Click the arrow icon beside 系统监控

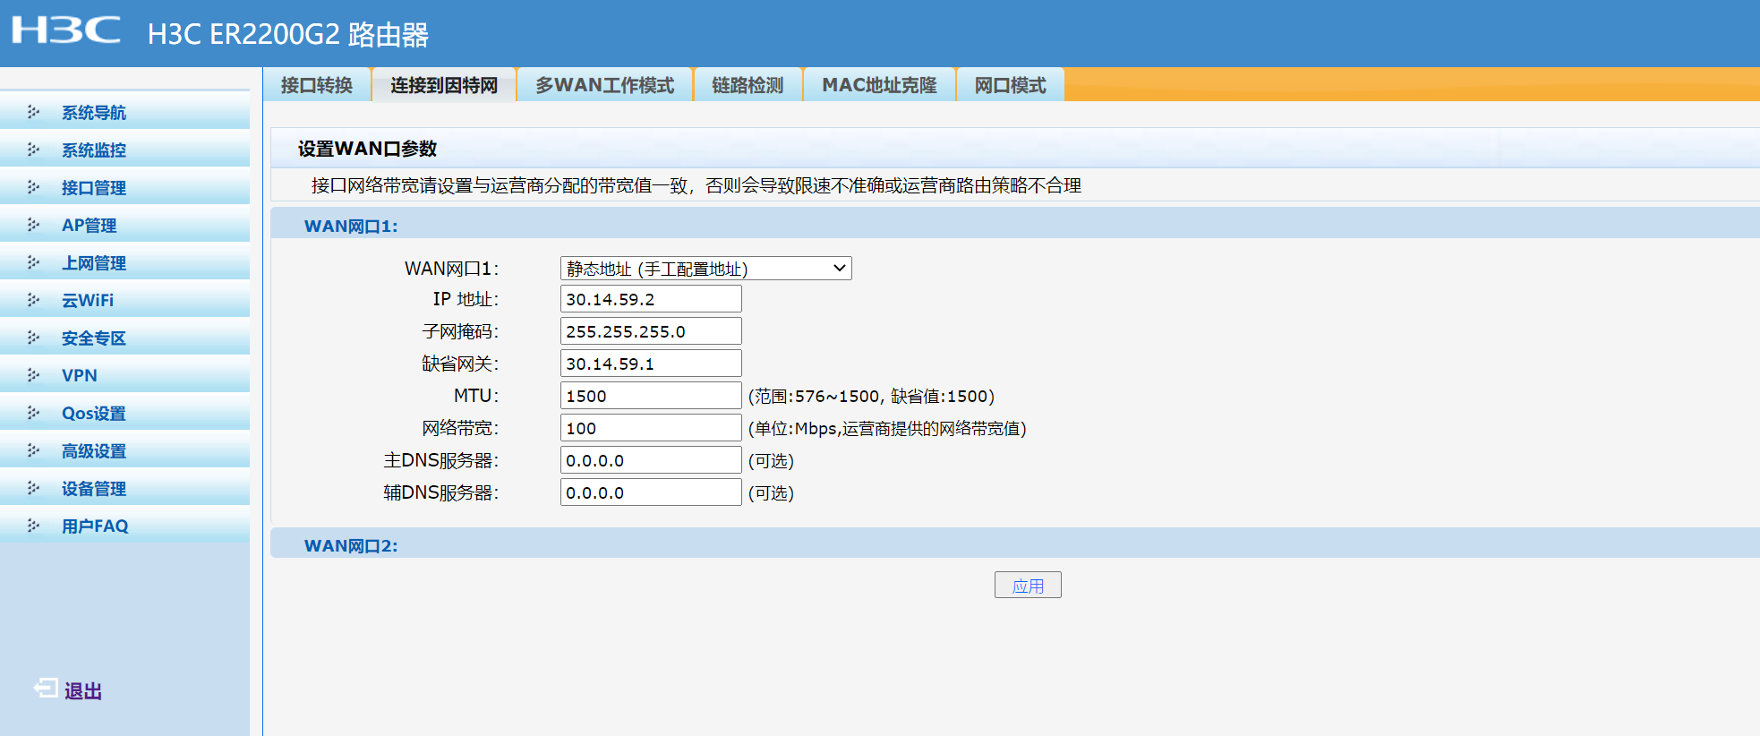pos(34,150)
